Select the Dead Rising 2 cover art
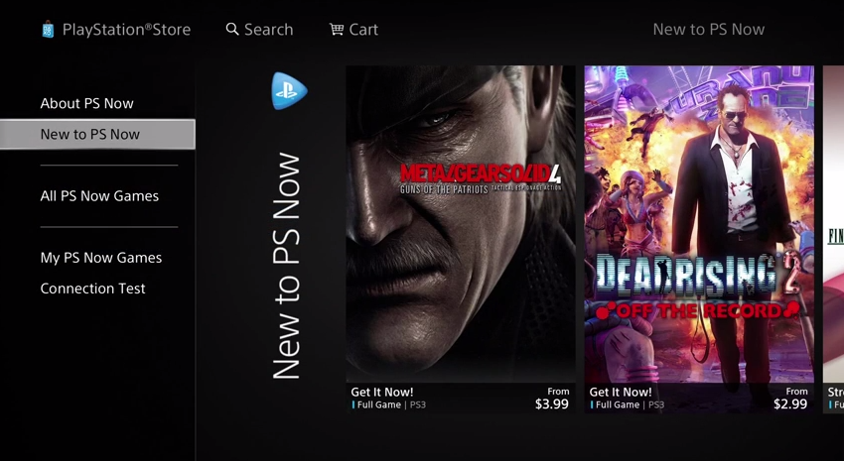Screen dimensions: 844x461 [x=699, y=223]
